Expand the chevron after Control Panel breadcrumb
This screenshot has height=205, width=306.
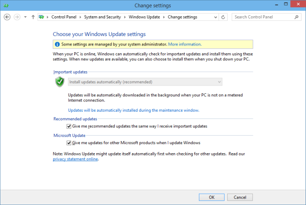tap(80, 17)
